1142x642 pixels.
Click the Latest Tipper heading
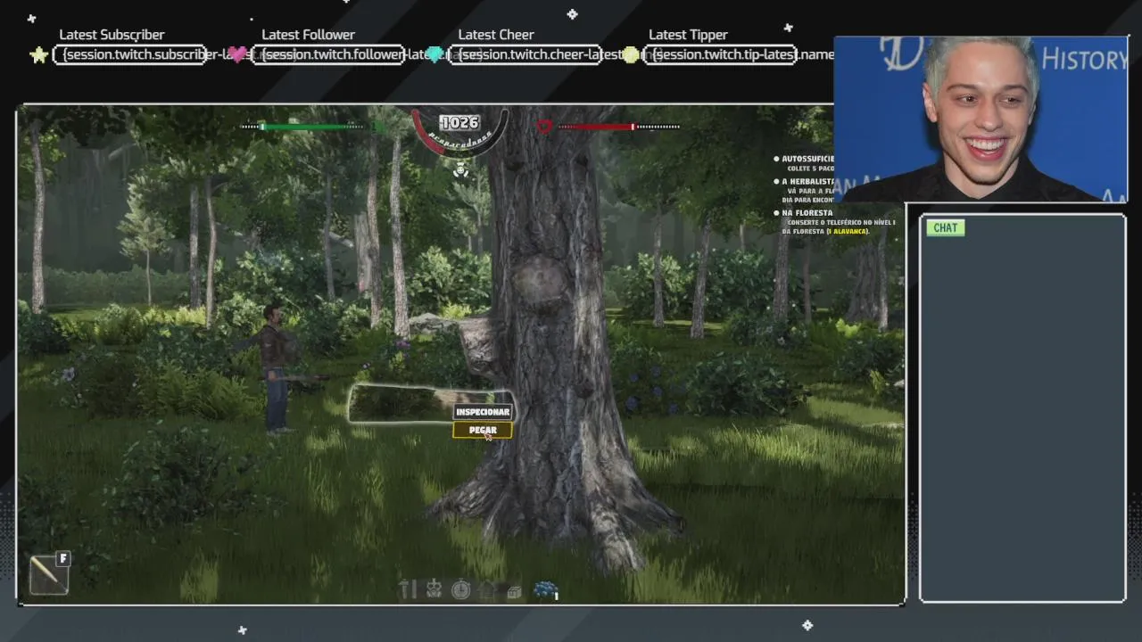coord(688,35)
